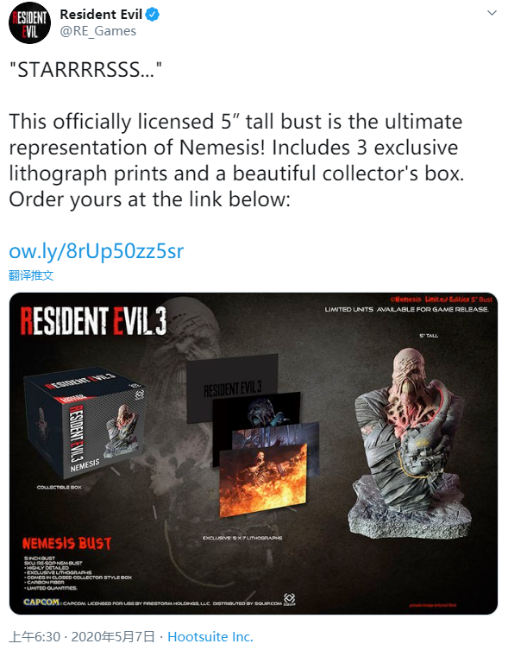The height and width of the screenshot is (650, 508).
Task: Select the fiery lithograph print
Action: click(264, 480)
